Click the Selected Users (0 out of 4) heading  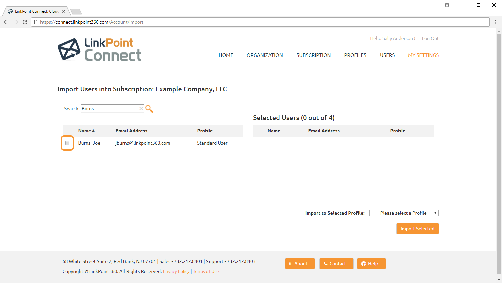tap(294, 118)
